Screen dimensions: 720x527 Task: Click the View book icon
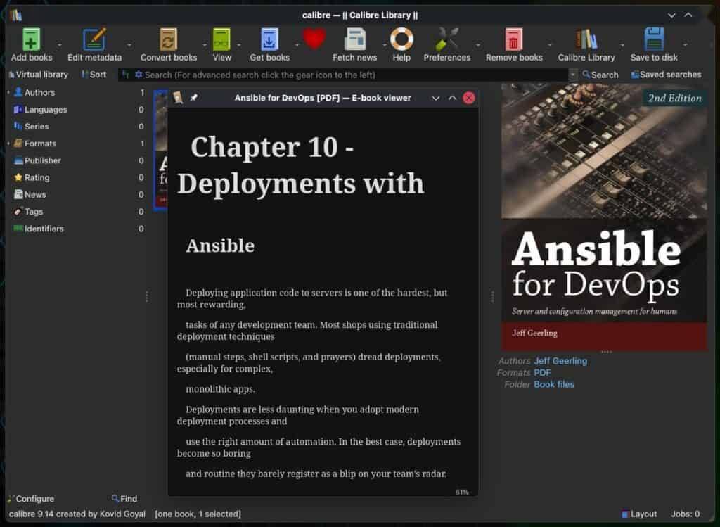point(221,39)
